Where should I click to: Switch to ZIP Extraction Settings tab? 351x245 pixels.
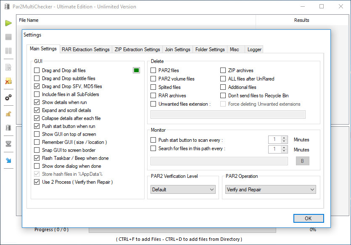click(137, 50)
